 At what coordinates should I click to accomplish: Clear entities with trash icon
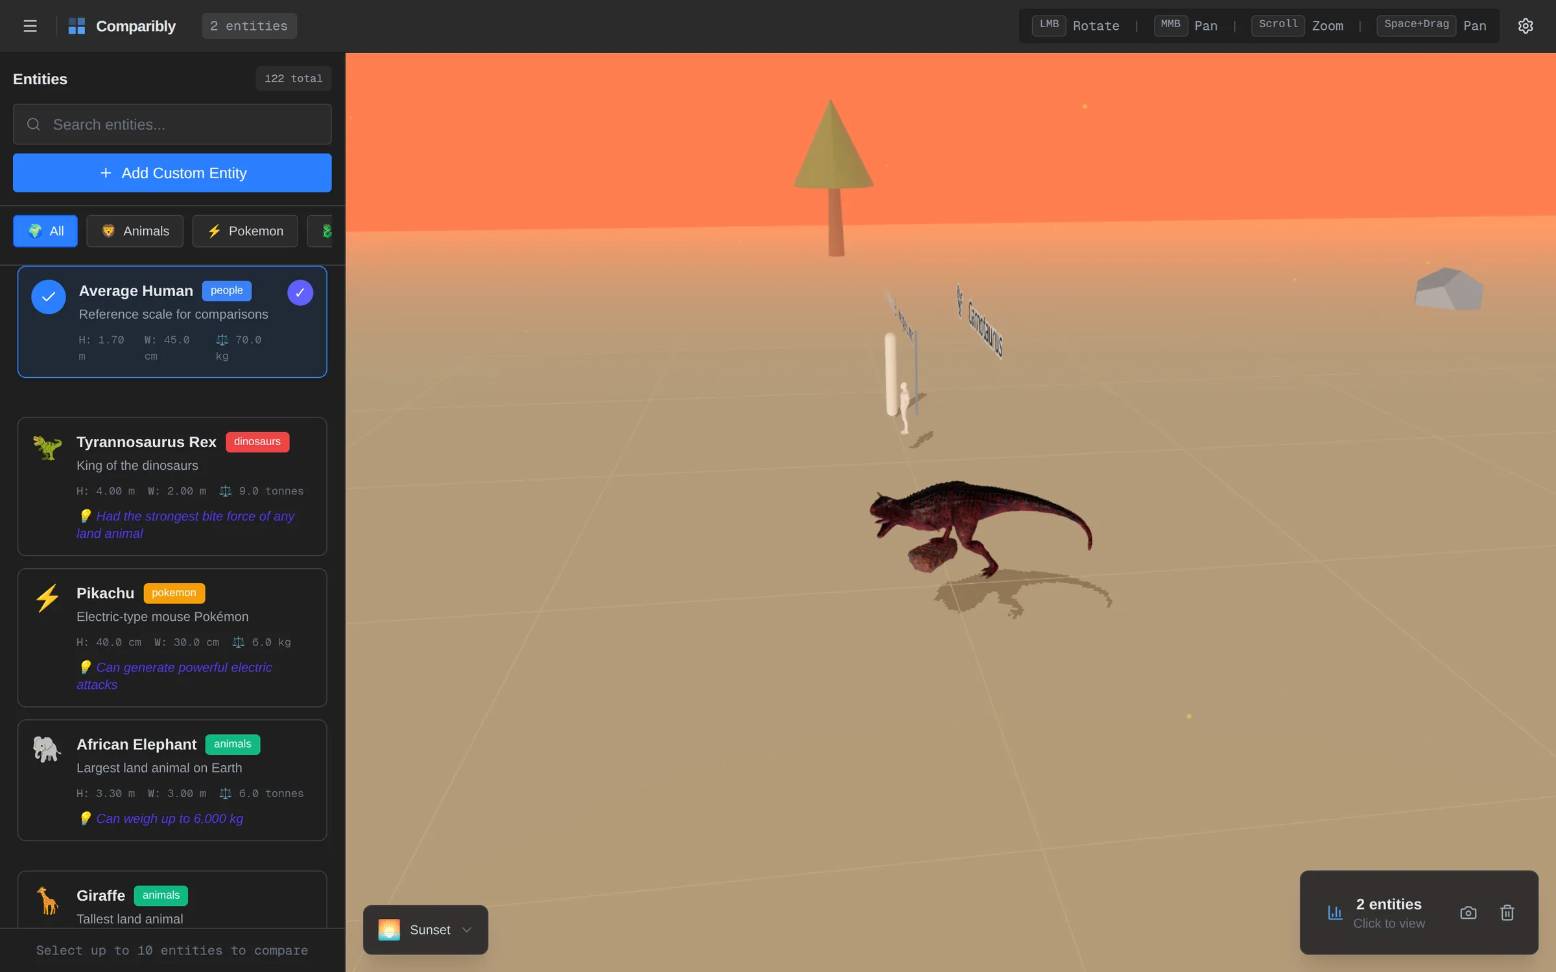click(1507, 912)
